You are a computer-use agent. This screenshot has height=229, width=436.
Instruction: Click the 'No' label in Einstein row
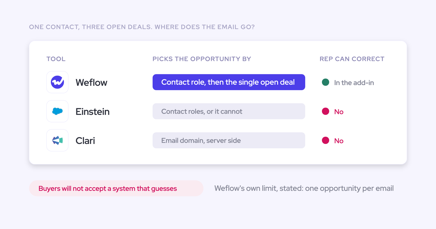pos(339,112)
